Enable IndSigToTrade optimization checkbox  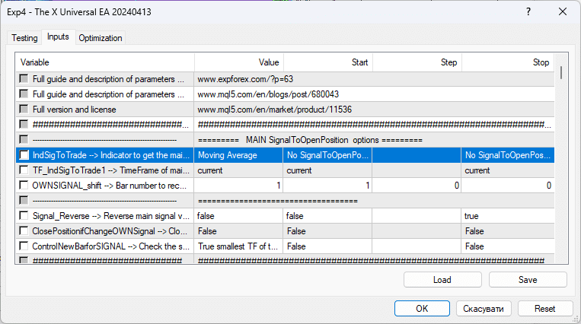(25, 155)
